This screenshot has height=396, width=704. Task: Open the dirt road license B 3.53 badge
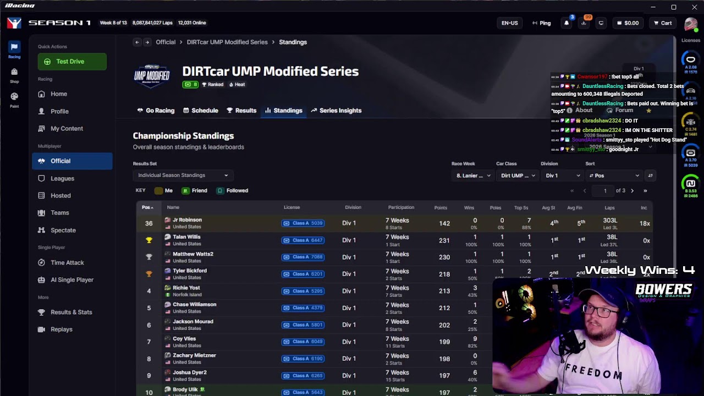point(691,186)
